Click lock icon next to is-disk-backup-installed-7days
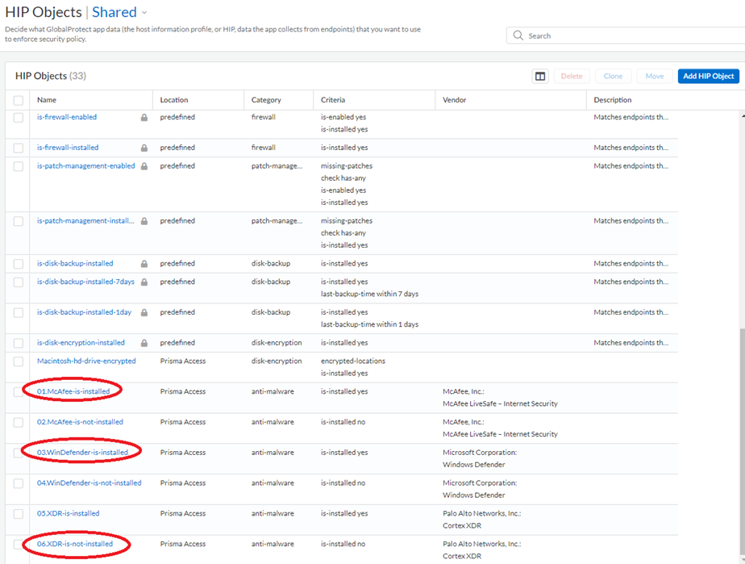The width and height of the screenshot is (745, 564). (144, 282)
